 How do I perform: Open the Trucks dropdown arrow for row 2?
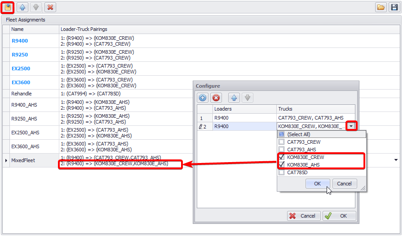[351, 126]
